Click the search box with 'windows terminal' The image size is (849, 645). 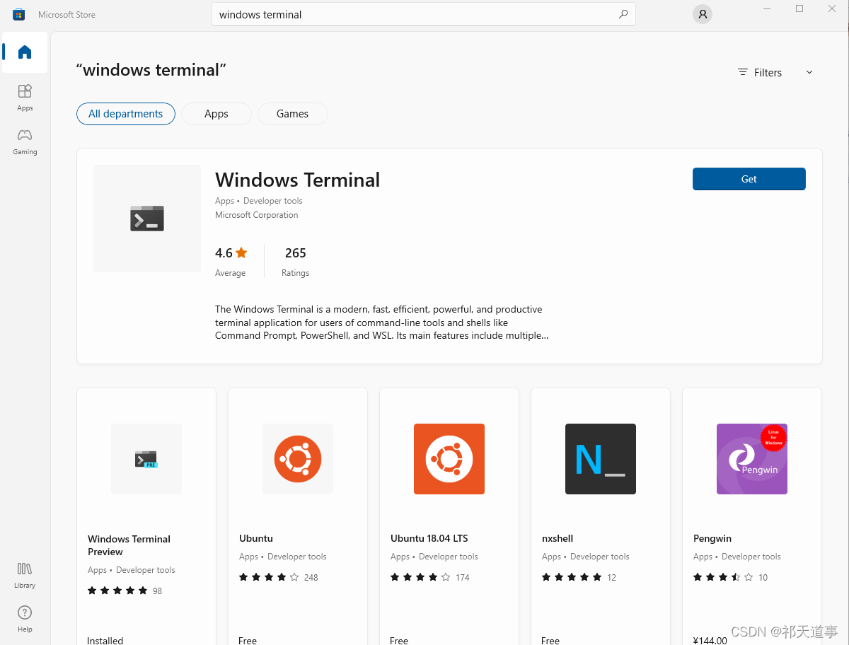[424, 14]
